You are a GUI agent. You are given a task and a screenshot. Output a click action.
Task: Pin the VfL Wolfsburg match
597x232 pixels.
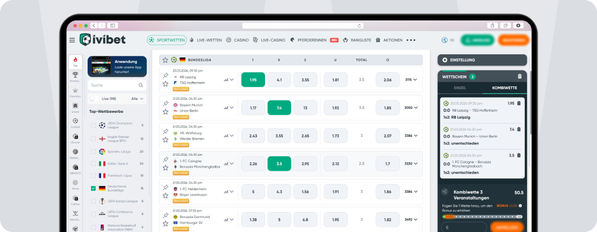165,132
